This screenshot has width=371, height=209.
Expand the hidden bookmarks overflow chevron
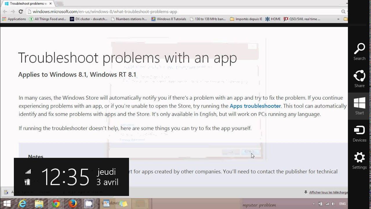coord(338,19)
